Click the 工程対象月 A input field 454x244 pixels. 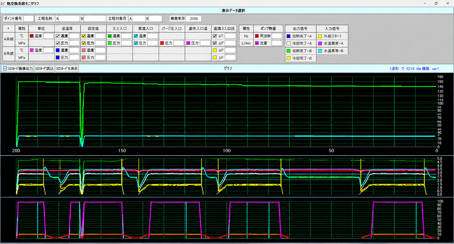[x=139, y=19]
